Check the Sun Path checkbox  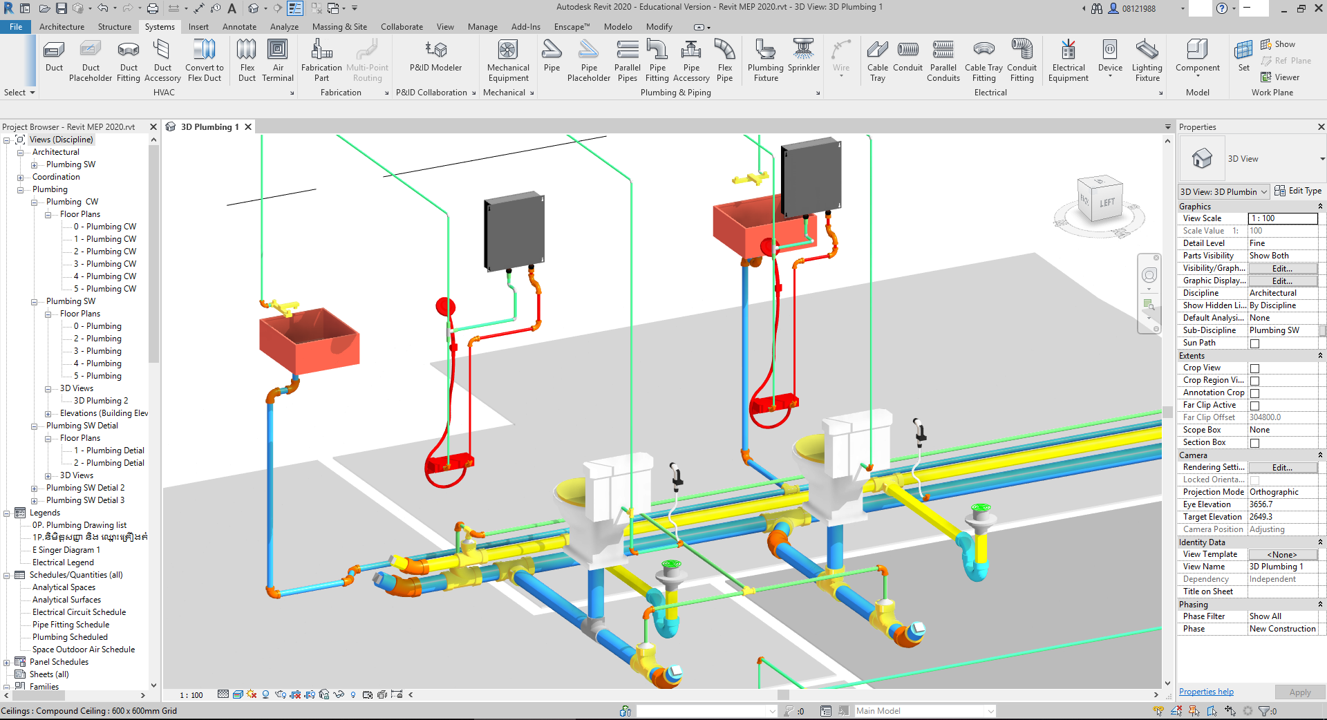(x=1254, y=343)
